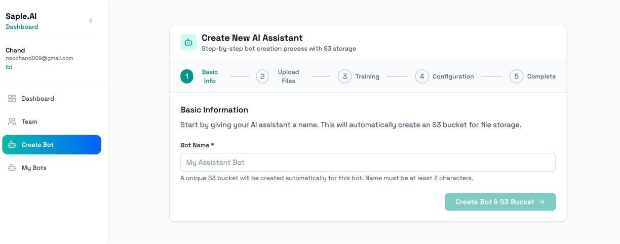Click the neochand009@gmail.com email address
Viewport: 620px width, 244px height.
tap(40, 58)
